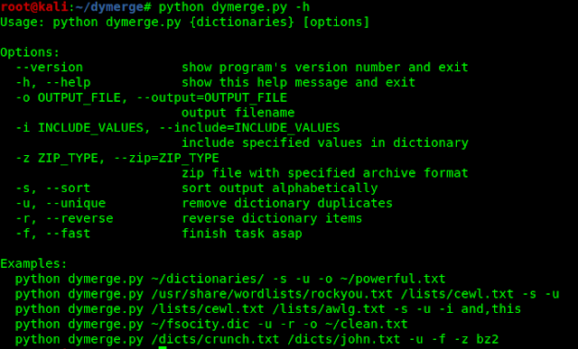Click the '-o OUTPUT_FILE, --output=OUTPUT_FILE' line
578x349 pixels.
pyautogui.click(x=151, y=97)
